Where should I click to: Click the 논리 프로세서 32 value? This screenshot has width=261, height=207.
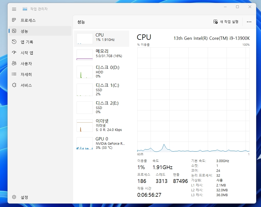218,176
